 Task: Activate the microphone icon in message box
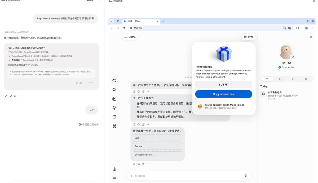click(x=246, y=176)
